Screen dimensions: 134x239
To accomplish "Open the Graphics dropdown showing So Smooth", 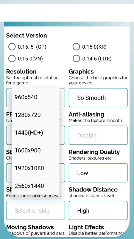I will 98,98.
